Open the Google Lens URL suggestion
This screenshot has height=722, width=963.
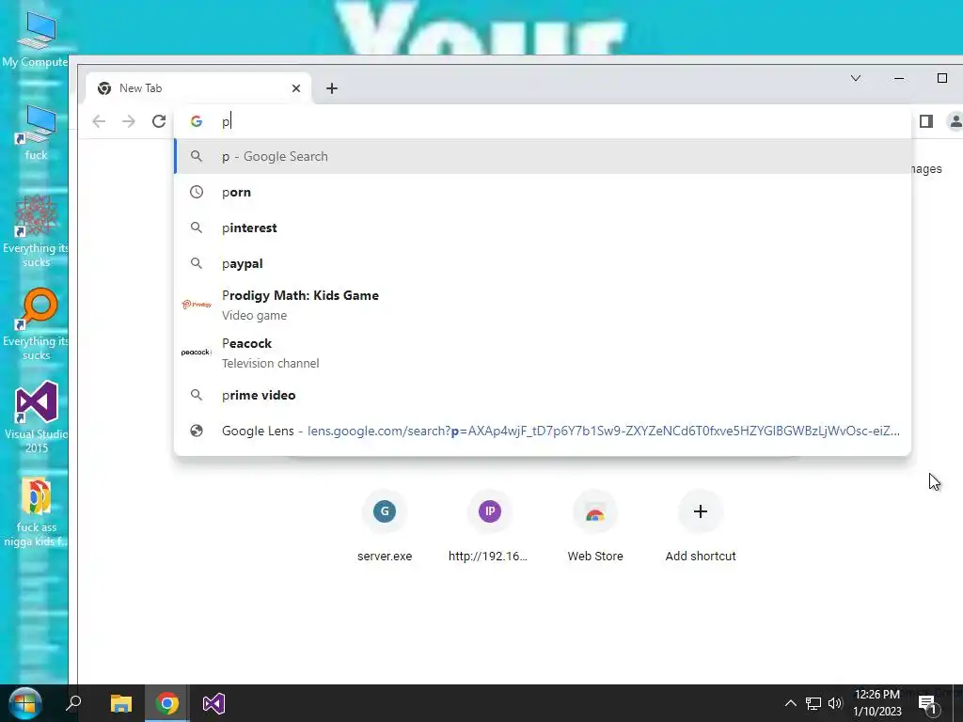543,431
